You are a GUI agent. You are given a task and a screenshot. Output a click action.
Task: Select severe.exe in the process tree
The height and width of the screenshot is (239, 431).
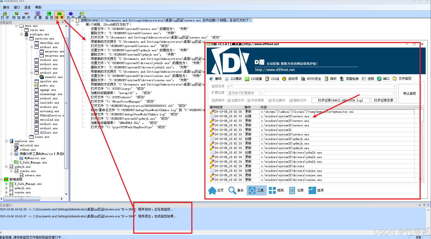coord(33,175)
